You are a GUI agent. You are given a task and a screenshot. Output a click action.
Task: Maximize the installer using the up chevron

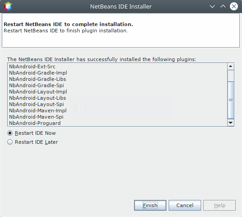click(x=223, y=6)
